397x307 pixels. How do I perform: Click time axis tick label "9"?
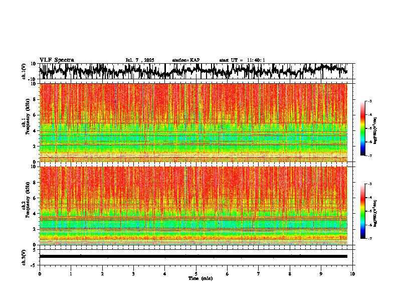tap(321, 274)
